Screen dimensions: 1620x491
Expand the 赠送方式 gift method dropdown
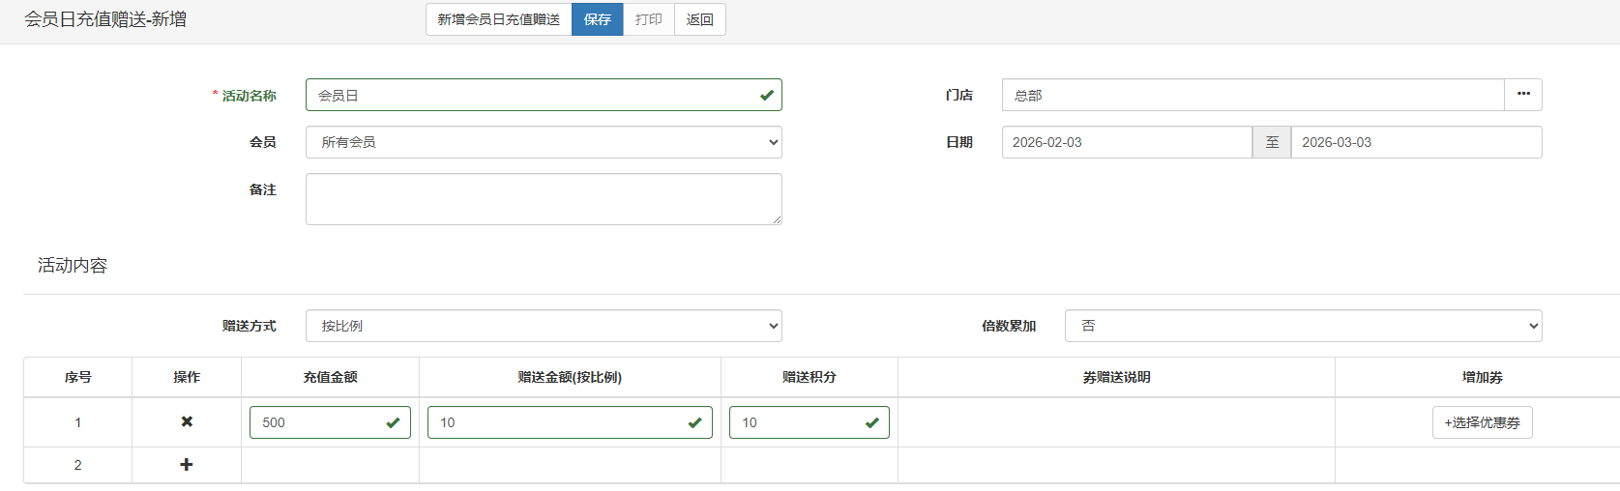[544, 326]
